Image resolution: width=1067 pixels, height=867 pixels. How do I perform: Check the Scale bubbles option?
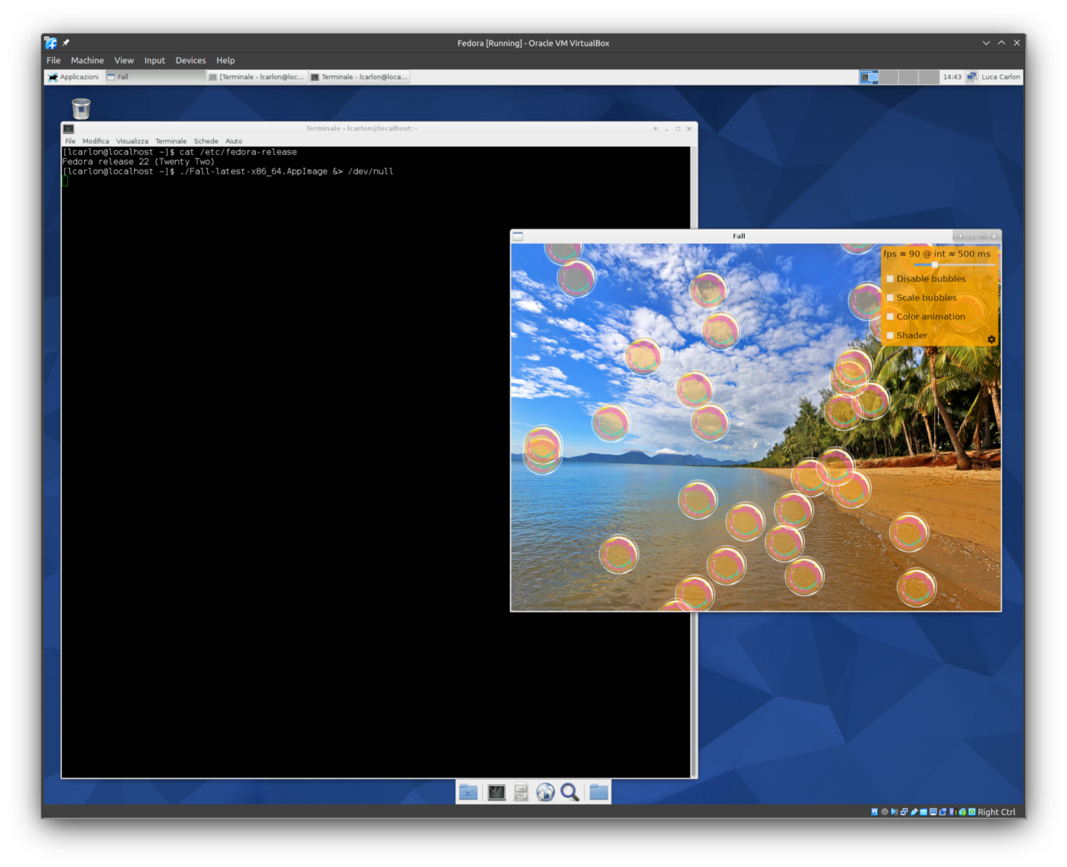890,297
